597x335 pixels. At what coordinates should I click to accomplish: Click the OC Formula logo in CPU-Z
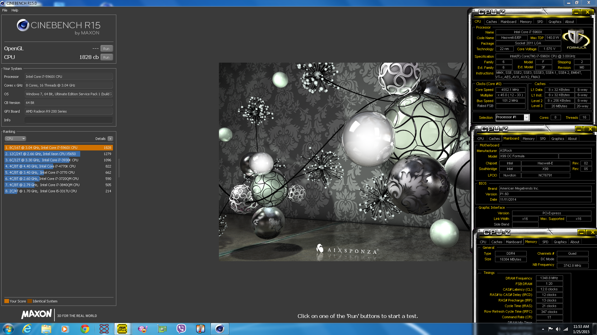tap(576, 39)
